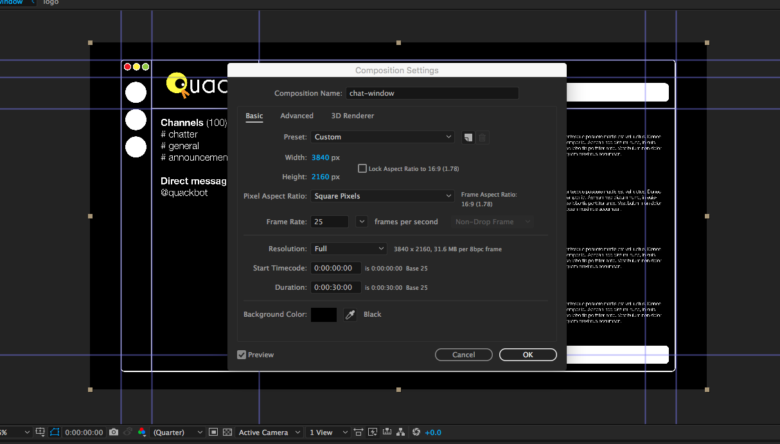Viewport: 780px width, 444px height.
Task: Open the Preset dropdown showing Custom
Action: [x=383, y=137]
